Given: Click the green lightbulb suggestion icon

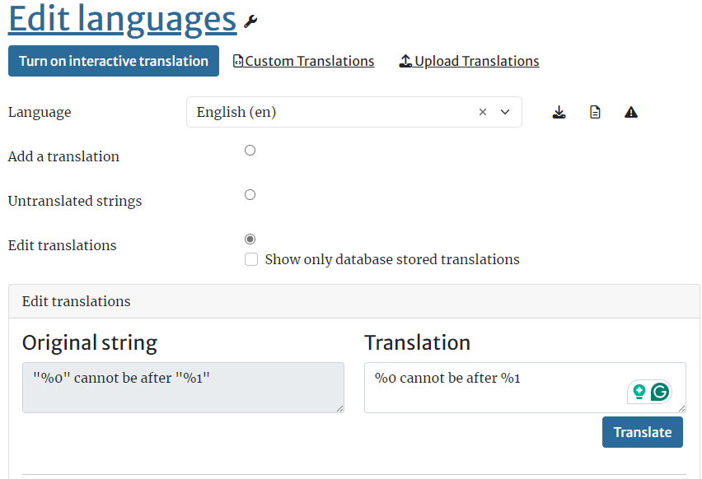Looking at the screenshot, I should [x=639, y=392].
